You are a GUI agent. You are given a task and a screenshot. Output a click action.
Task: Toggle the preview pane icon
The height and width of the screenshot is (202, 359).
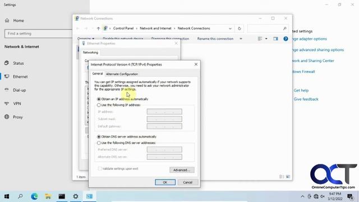coord(275,39)
